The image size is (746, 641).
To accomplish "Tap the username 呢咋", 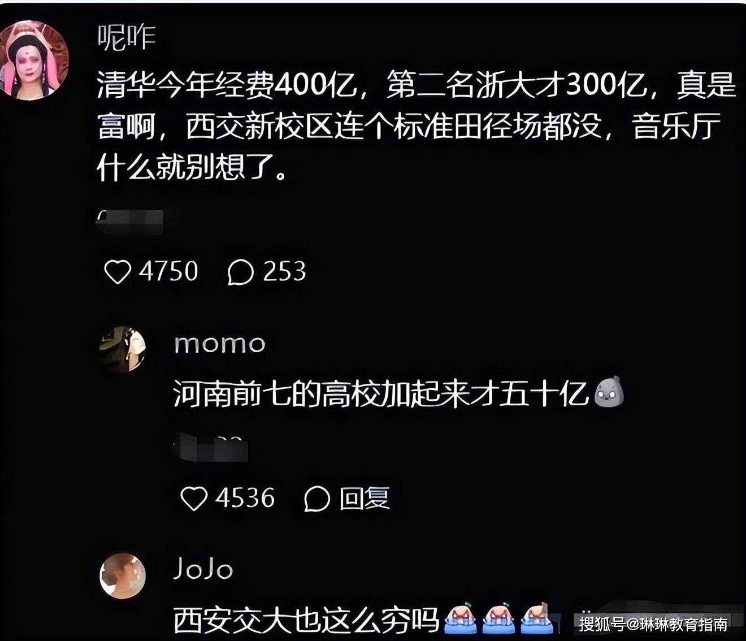I will [126, 38].
